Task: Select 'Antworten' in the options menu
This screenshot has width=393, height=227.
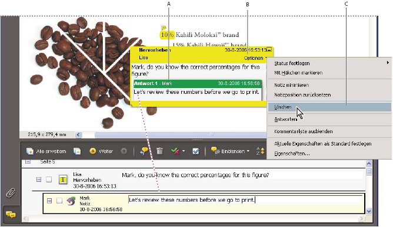Action: click(329, 119)
